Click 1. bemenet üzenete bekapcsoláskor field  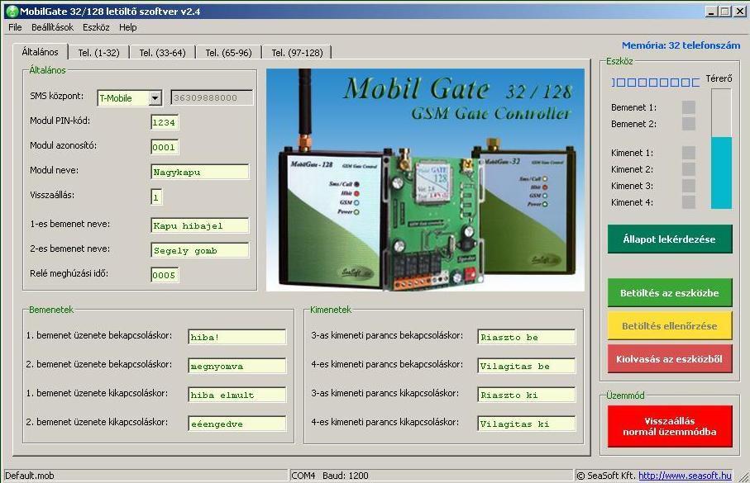coord(236,337)
